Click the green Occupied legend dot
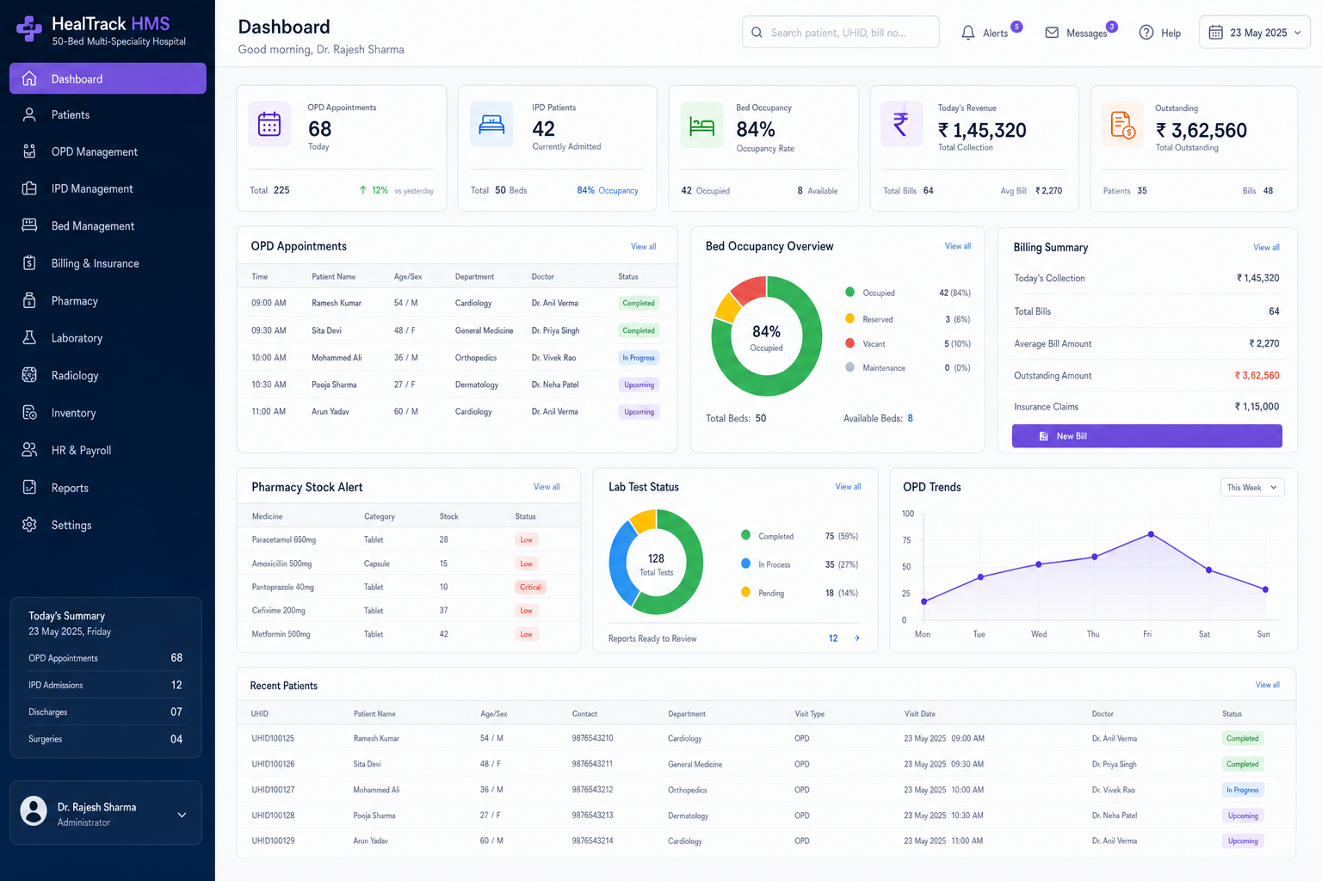Screen dimensions: 1322x881 [850, 293]
